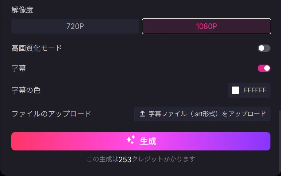281x176 pixels.
Task: Click the 高画質化モード label text
Action: [x=36, y=48]
